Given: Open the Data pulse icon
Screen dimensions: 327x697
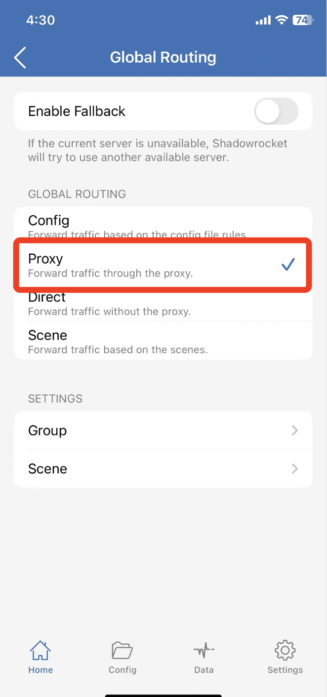Looking at the screenshot, I should tap(204, 650).
